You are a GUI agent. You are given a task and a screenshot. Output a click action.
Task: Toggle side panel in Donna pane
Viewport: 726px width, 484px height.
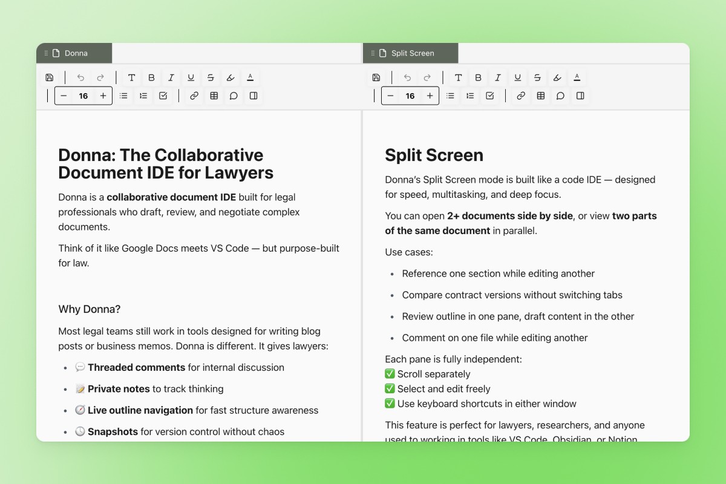click(x=253, y=96)
